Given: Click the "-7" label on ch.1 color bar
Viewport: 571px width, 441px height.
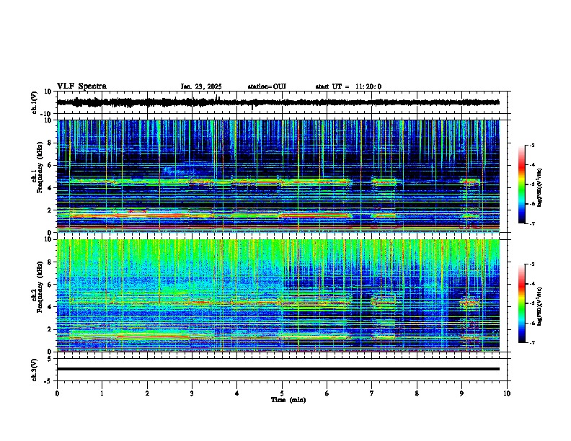Looking at the screenshot, I should pyautogui.click(x=531, y=223).
